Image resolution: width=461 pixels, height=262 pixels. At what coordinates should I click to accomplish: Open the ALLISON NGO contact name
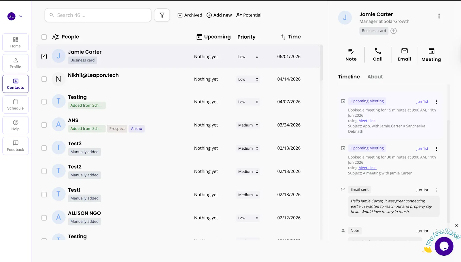[x=84, y=213]
